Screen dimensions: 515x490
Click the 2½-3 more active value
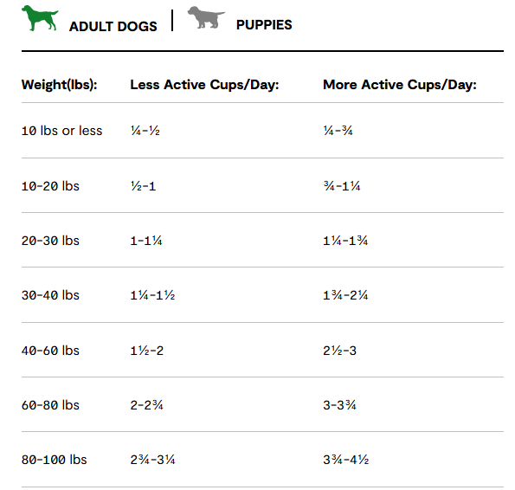point(340,351)
